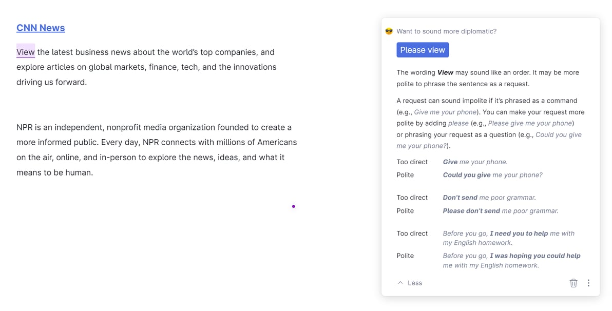612x311 pixels.
Task: Click the I was hoping you could help example
Action: pyautogui.click(x=512, y=260)
